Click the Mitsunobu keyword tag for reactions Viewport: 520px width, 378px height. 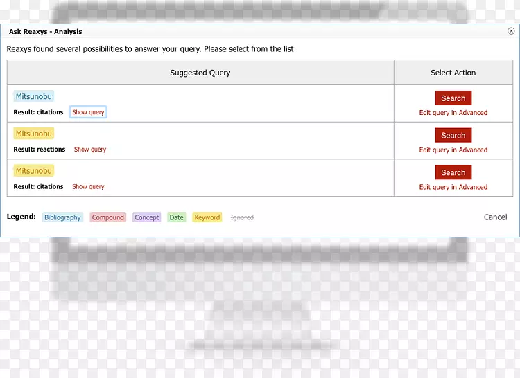point(34,134)
